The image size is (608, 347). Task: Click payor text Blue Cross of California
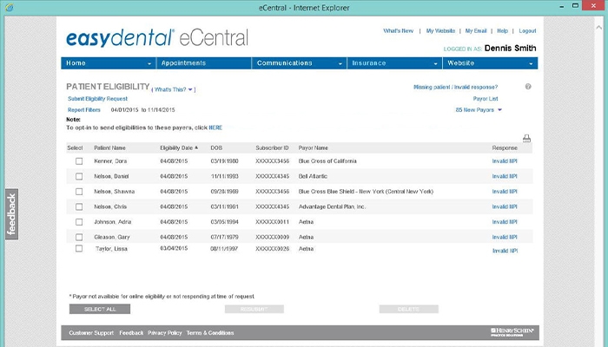coord(327,161)
